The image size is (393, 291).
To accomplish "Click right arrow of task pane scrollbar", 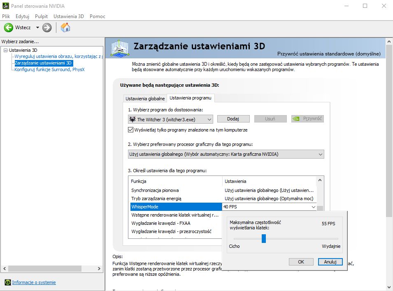I will pyautogui.click(x=99, y=268).
